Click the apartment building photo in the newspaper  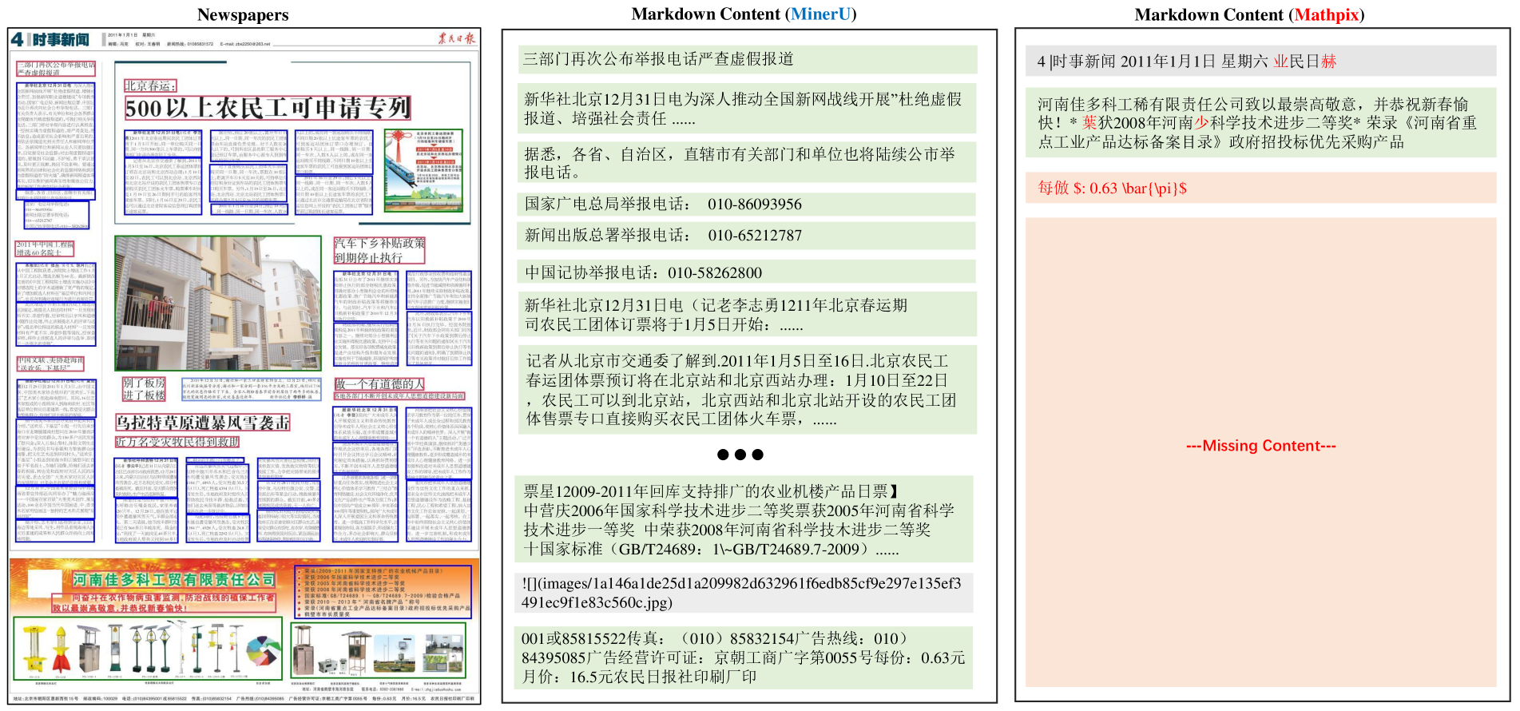pyautogui.click(x=218, y=303)
